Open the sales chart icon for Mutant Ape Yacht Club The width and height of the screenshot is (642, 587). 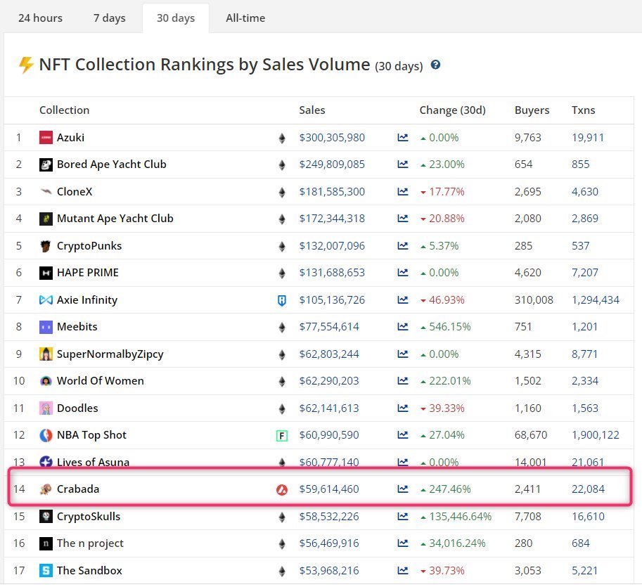pos(403,219)
